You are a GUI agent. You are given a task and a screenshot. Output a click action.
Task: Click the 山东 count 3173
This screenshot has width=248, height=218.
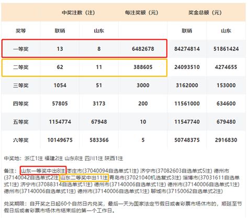click(x=99, y=104)
